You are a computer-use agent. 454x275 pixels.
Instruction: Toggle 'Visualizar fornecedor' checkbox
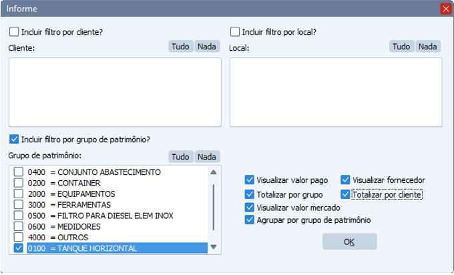tap(346, 180)
